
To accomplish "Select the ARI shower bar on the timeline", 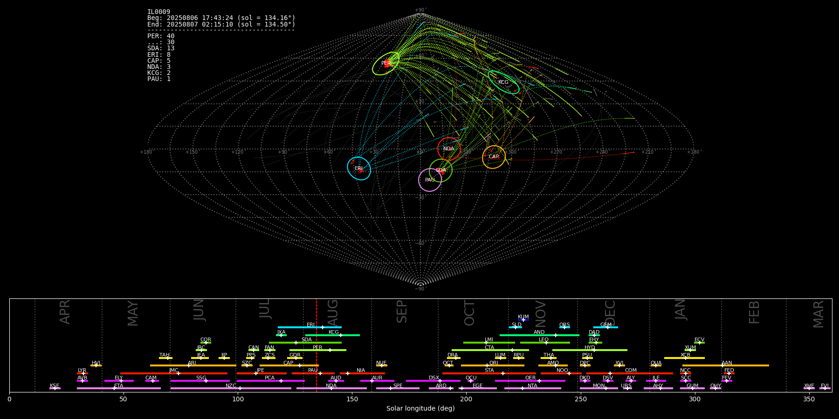I will point(193,365).
